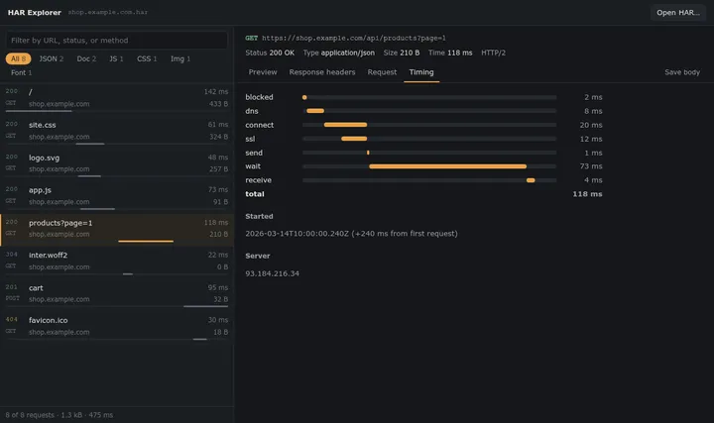Click the Type application/json value
Screen dimensions: 714x423
348,53
